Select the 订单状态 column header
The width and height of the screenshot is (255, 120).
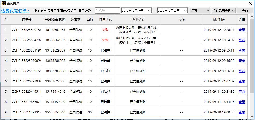click(105, 20)
